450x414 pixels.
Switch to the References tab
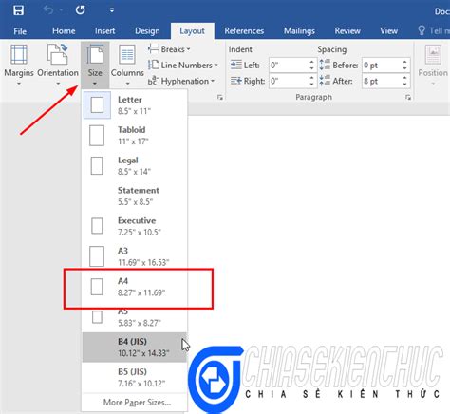tap(244, 31)
